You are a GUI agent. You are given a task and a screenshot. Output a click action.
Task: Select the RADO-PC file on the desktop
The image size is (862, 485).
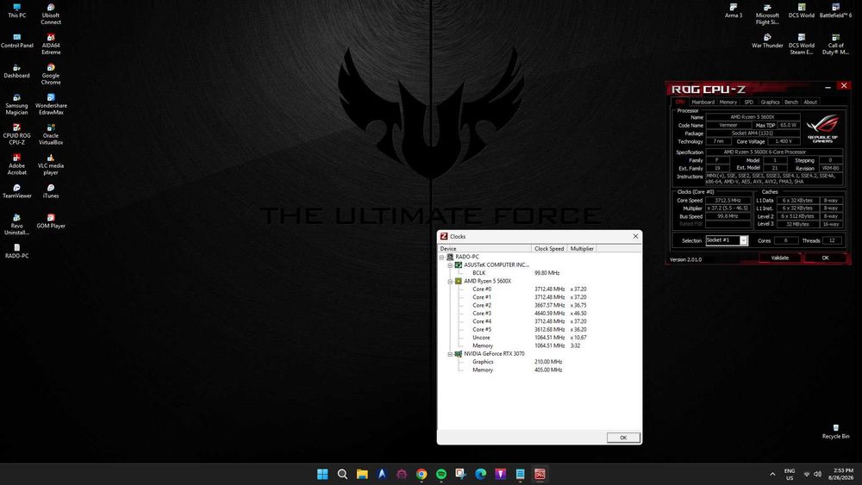tap(17, 251)
